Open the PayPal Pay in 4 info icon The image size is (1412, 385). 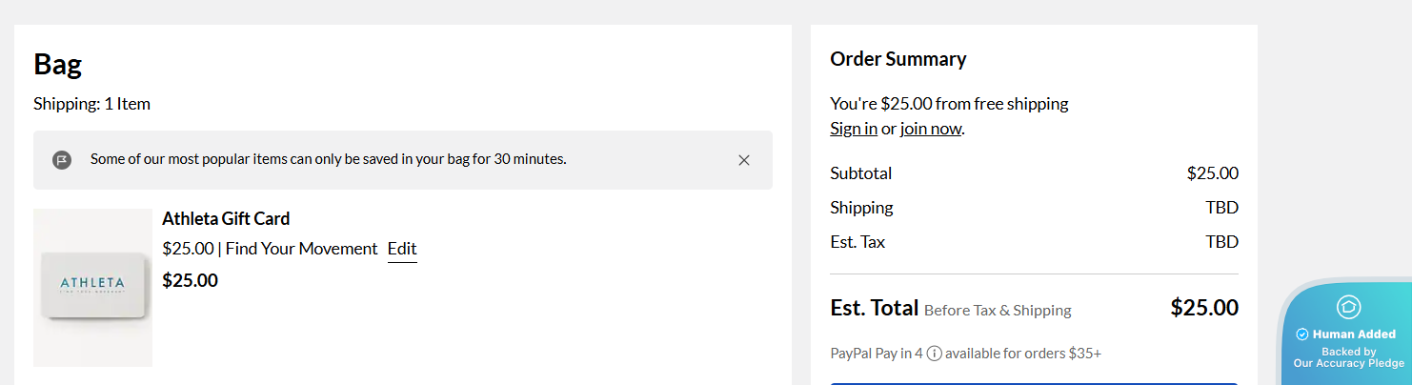tap(935, 354)
